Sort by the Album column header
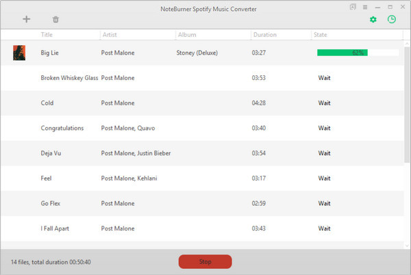 [187, 35]
